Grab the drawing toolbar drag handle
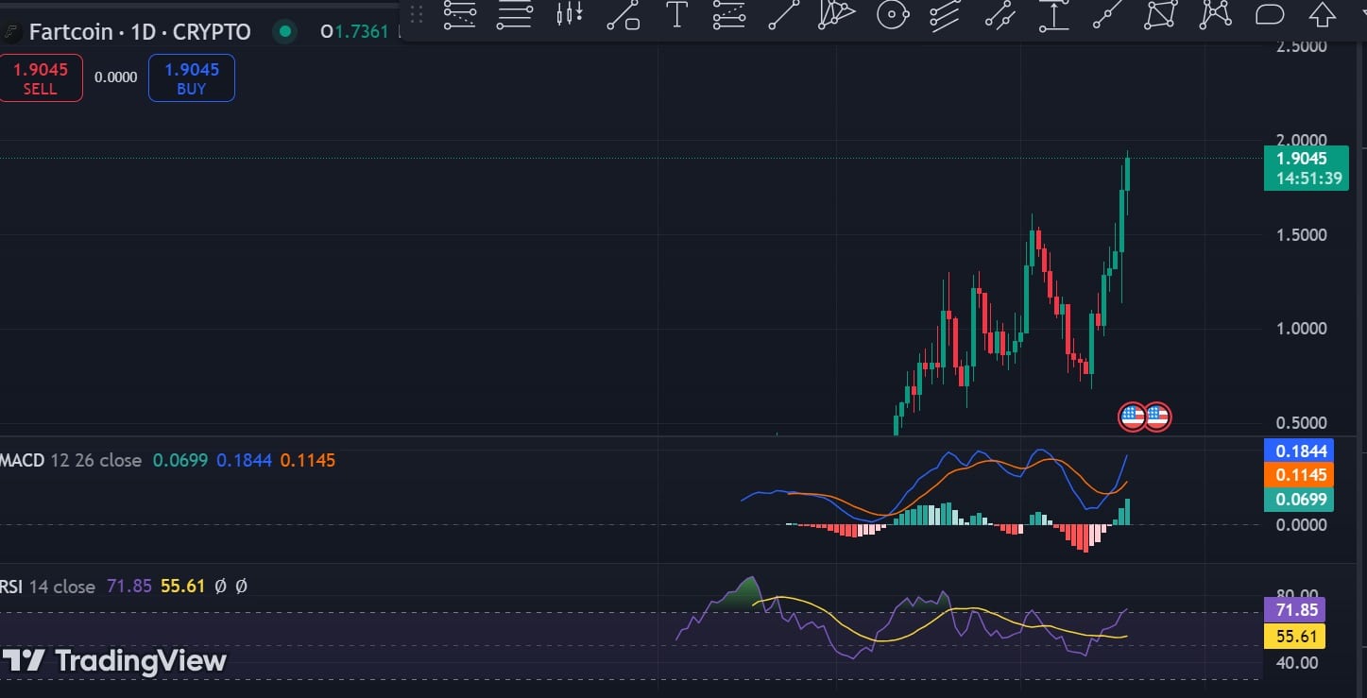The width and height of the screenshot is (1367, 698). tap(416, 15)
